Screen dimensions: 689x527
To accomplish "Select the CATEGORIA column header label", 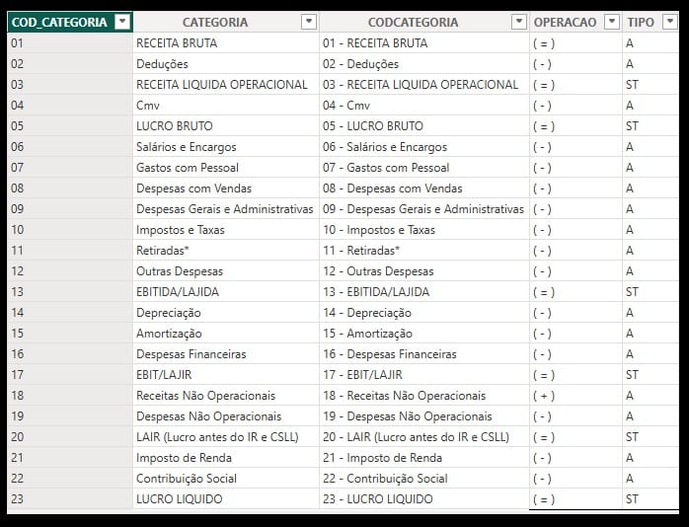I will coord(215,22).
